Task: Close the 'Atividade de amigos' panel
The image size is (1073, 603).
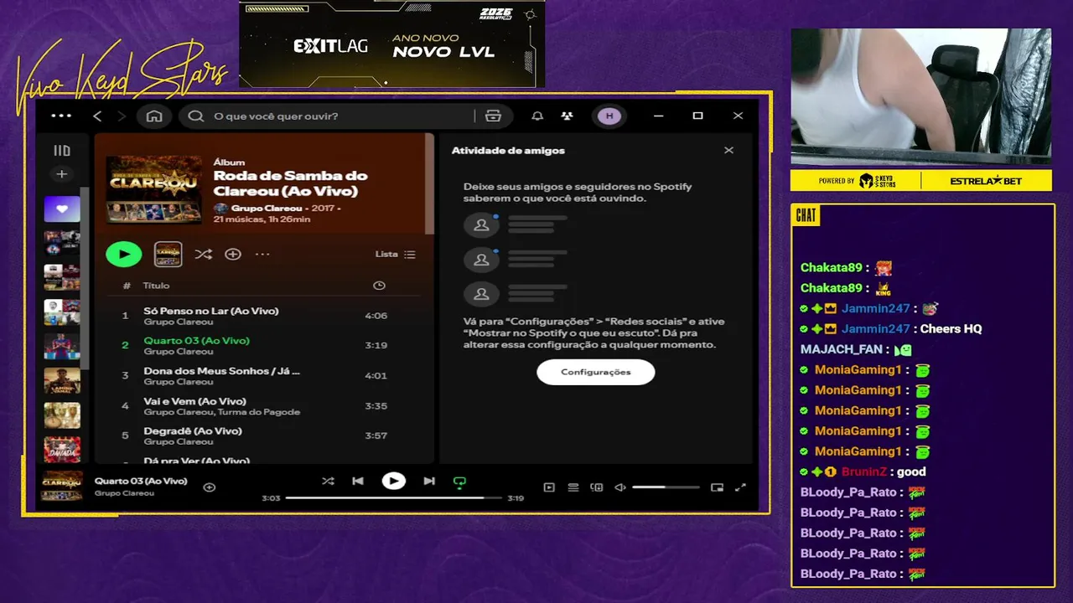Action: pos(728,150)
